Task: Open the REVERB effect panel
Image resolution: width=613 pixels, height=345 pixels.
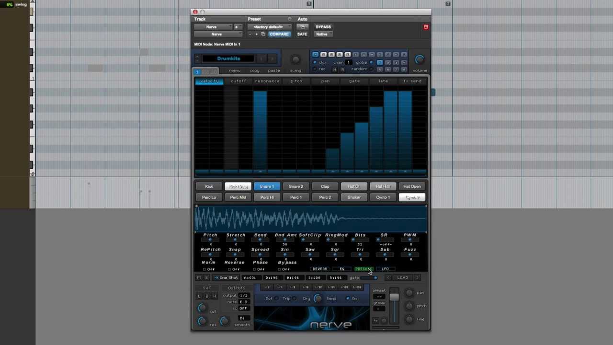Action: point(320,269)
